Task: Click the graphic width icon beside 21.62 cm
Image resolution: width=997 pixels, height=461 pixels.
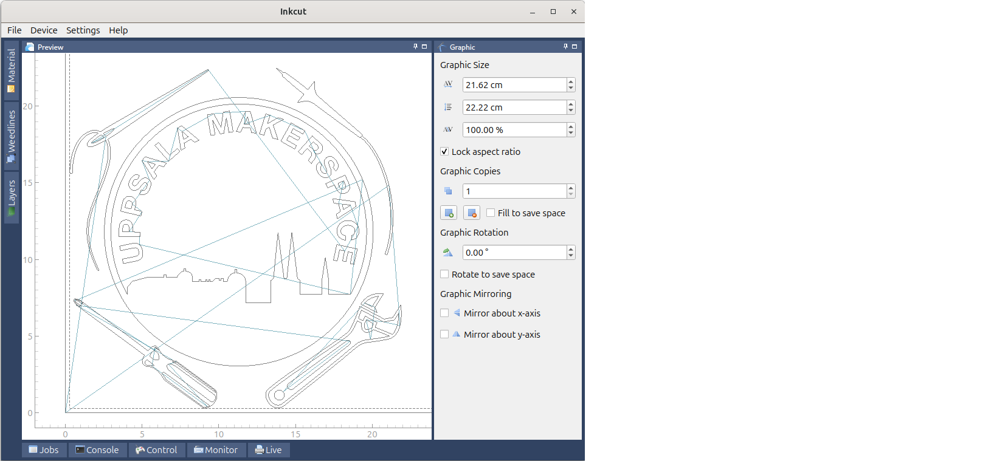Action: [x=448, y=84]
